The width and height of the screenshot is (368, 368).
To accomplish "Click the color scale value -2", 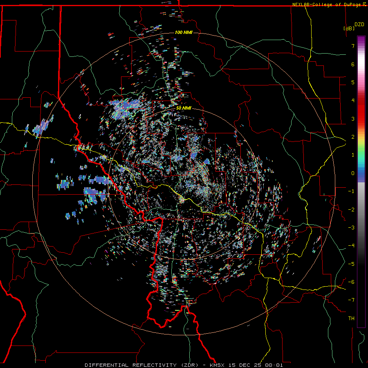I will point(351,209).
